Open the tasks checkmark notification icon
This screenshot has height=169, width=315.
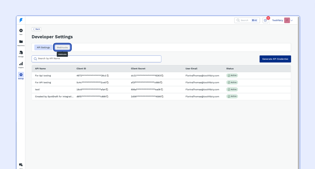(265, 20)
